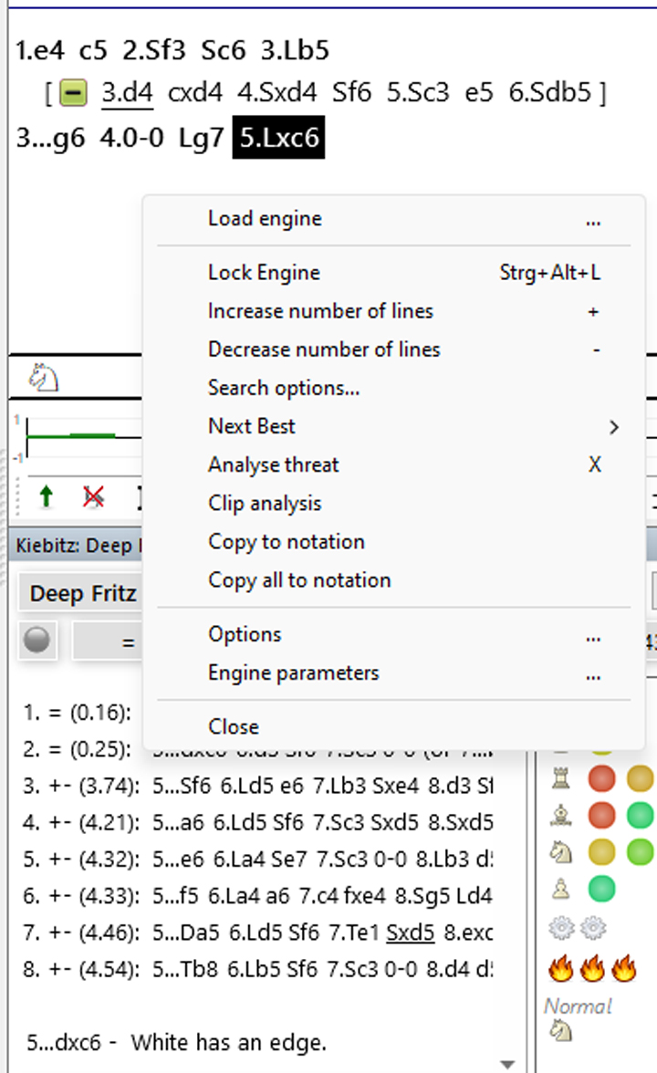Click the red crossed-out icon
This screenshot has height=1073, width=657.
(93, 496)
